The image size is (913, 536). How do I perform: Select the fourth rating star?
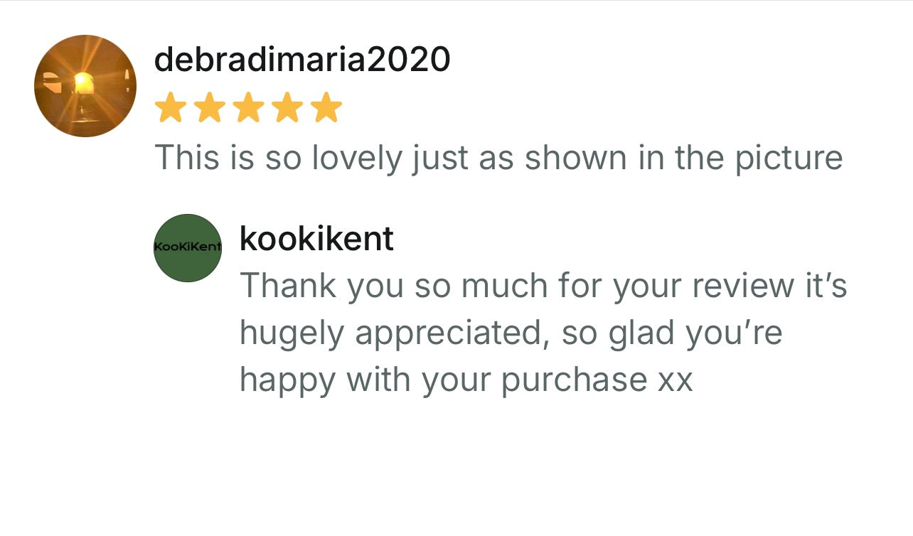[287, 108]
